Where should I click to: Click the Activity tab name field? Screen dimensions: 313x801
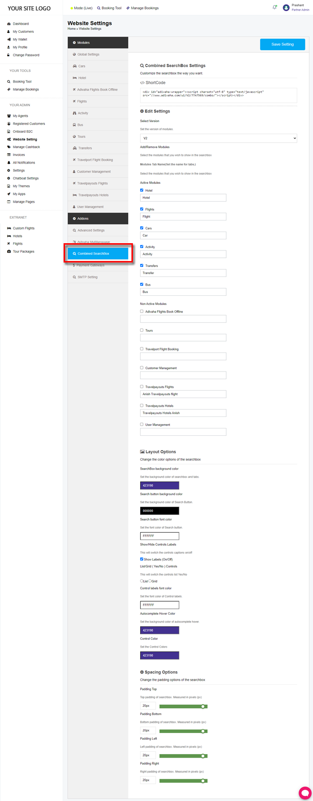coord(183,254)
